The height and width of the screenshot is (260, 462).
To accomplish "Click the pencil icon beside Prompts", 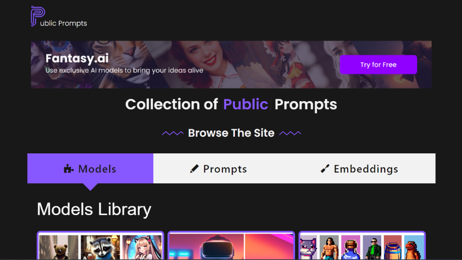I will click(x=194, y=169).
